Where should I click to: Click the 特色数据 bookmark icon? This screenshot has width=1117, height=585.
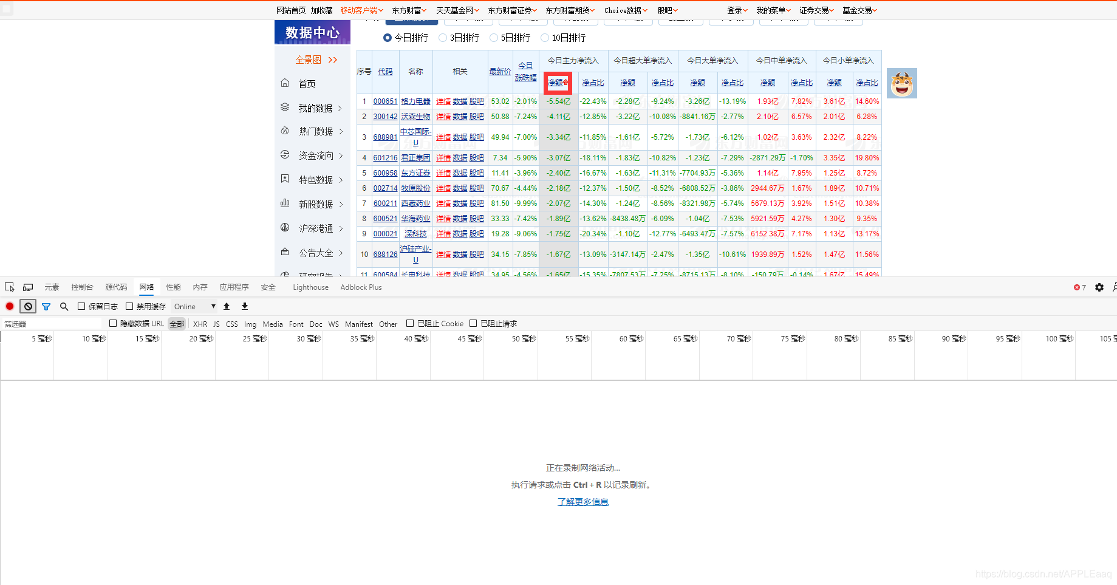point(285,179)
